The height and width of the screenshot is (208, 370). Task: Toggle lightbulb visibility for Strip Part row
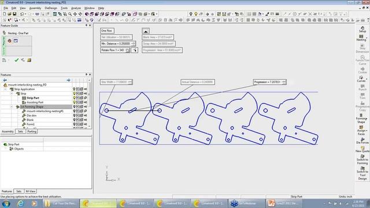(74, 98)
